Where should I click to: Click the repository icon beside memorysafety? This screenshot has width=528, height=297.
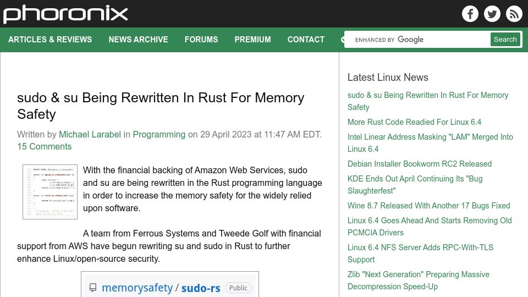(x=93, y=288)
